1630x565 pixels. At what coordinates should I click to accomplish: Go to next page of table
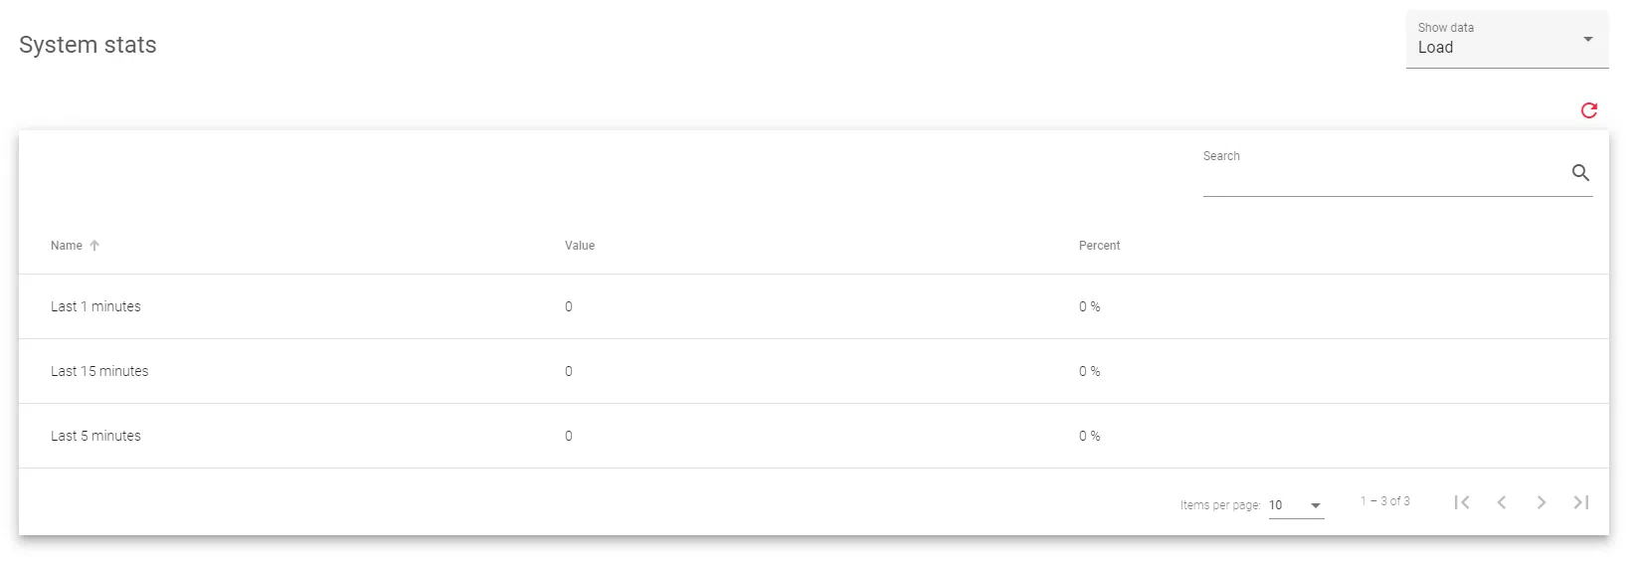point(1541,502)
